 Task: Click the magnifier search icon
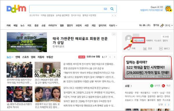(x=112, y=9)
